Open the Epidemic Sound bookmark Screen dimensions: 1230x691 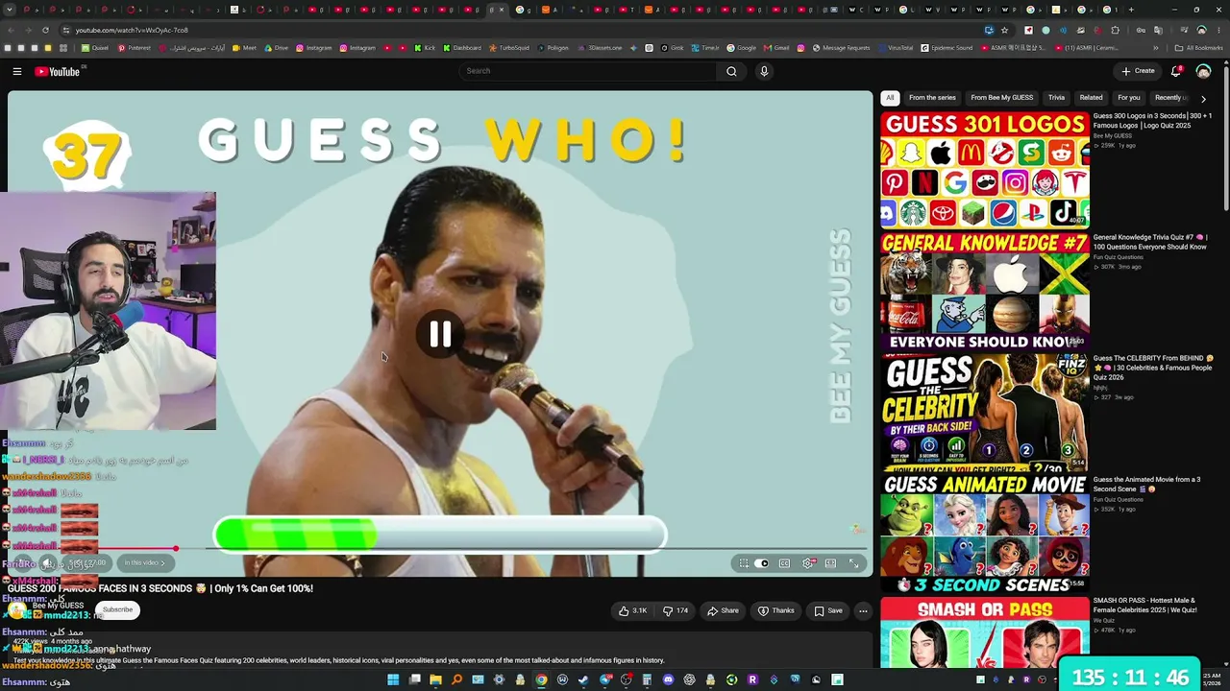pyautogui.click(x=946, y=48)
